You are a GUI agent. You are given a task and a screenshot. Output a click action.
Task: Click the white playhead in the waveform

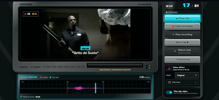tap(96, 88)
